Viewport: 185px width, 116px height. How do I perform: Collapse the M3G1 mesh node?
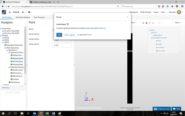tap(3, 43)
